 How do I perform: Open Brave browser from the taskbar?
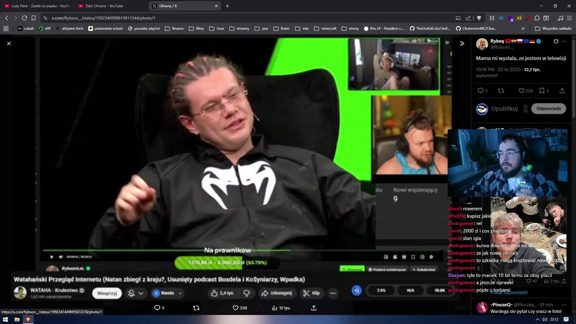pyautogui.click(x=28, y=319)
